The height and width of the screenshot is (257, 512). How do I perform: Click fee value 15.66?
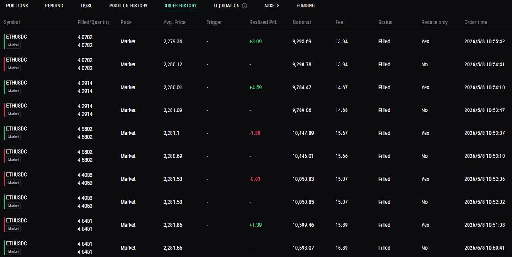pyautogui.click(x=342, y=156)
